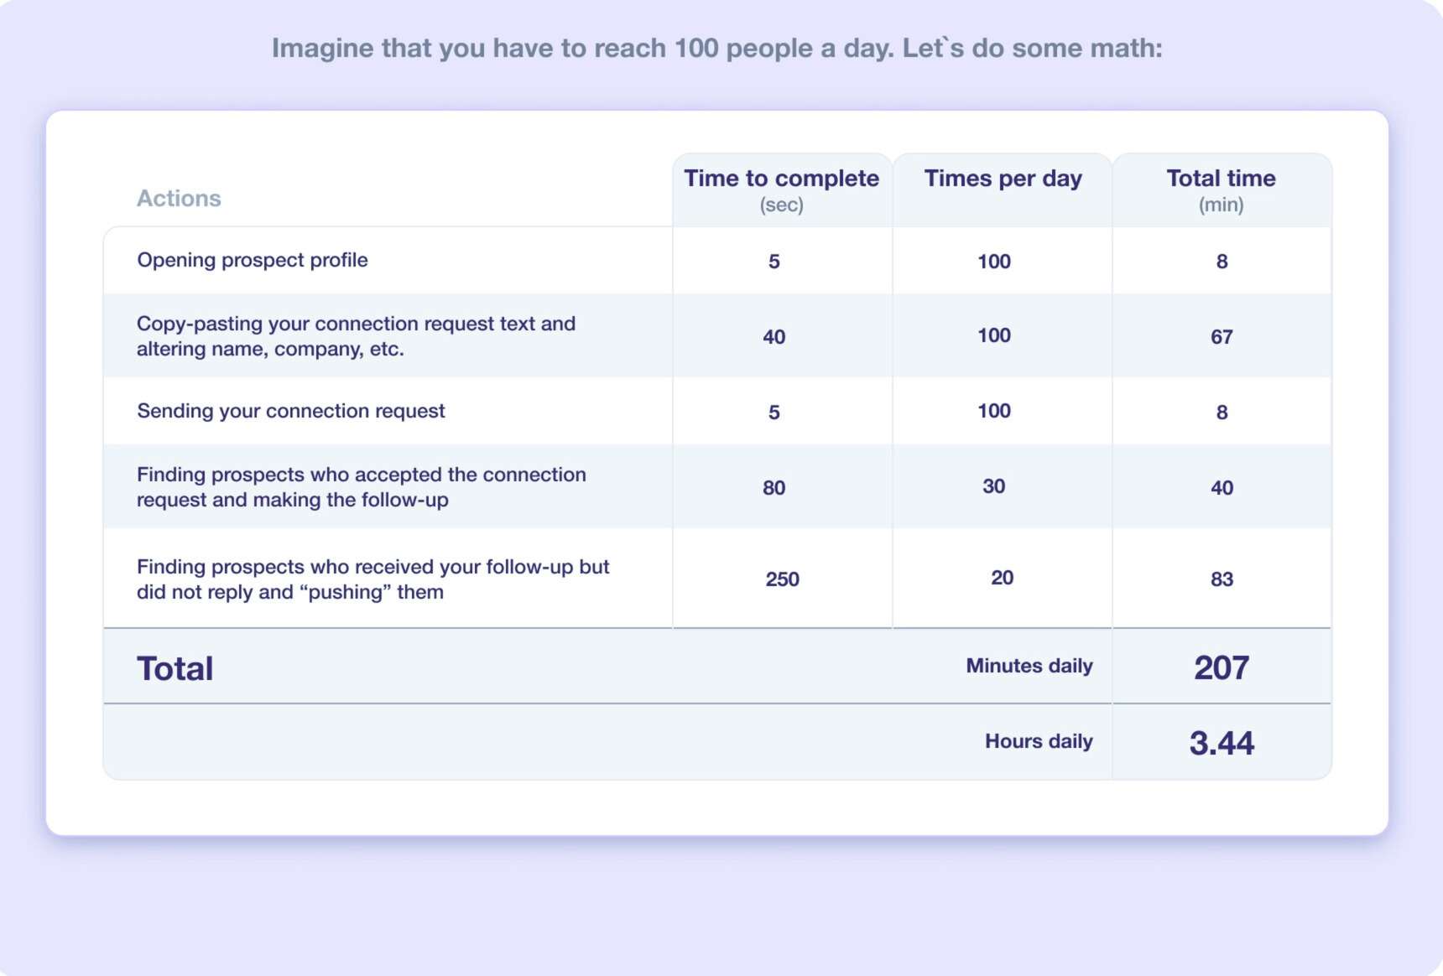Screen dimensions: 1443x976
Task: Click times per day 100 in Sending connection request row
Action: 993,411
